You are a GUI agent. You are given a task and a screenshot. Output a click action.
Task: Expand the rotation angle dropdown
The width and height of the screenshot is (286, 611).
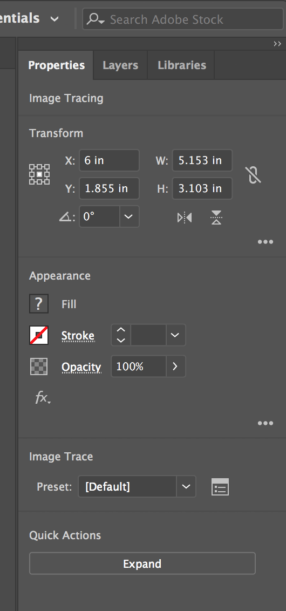click(x=129, y=216)
